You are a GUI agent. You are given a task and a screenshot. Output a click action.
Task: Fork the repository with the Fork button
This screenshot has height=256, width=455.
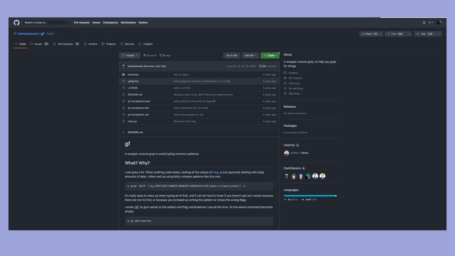(x=395, y=34)
